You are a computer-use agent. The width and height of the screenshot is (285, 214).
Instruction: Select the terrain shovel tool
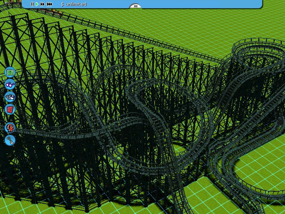10,139
